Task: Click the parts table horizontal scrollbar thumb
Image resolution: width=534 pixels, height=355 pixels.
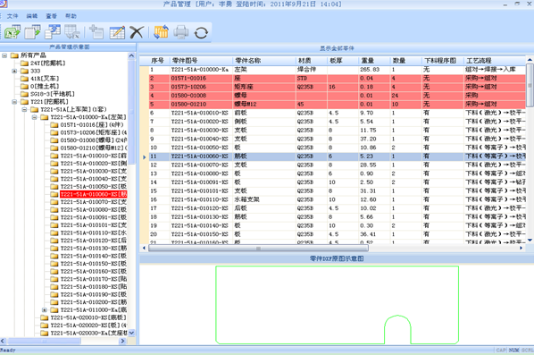Action: pos(258,249)
